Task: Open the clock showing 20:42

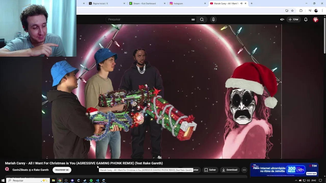Action: (314, 180)
